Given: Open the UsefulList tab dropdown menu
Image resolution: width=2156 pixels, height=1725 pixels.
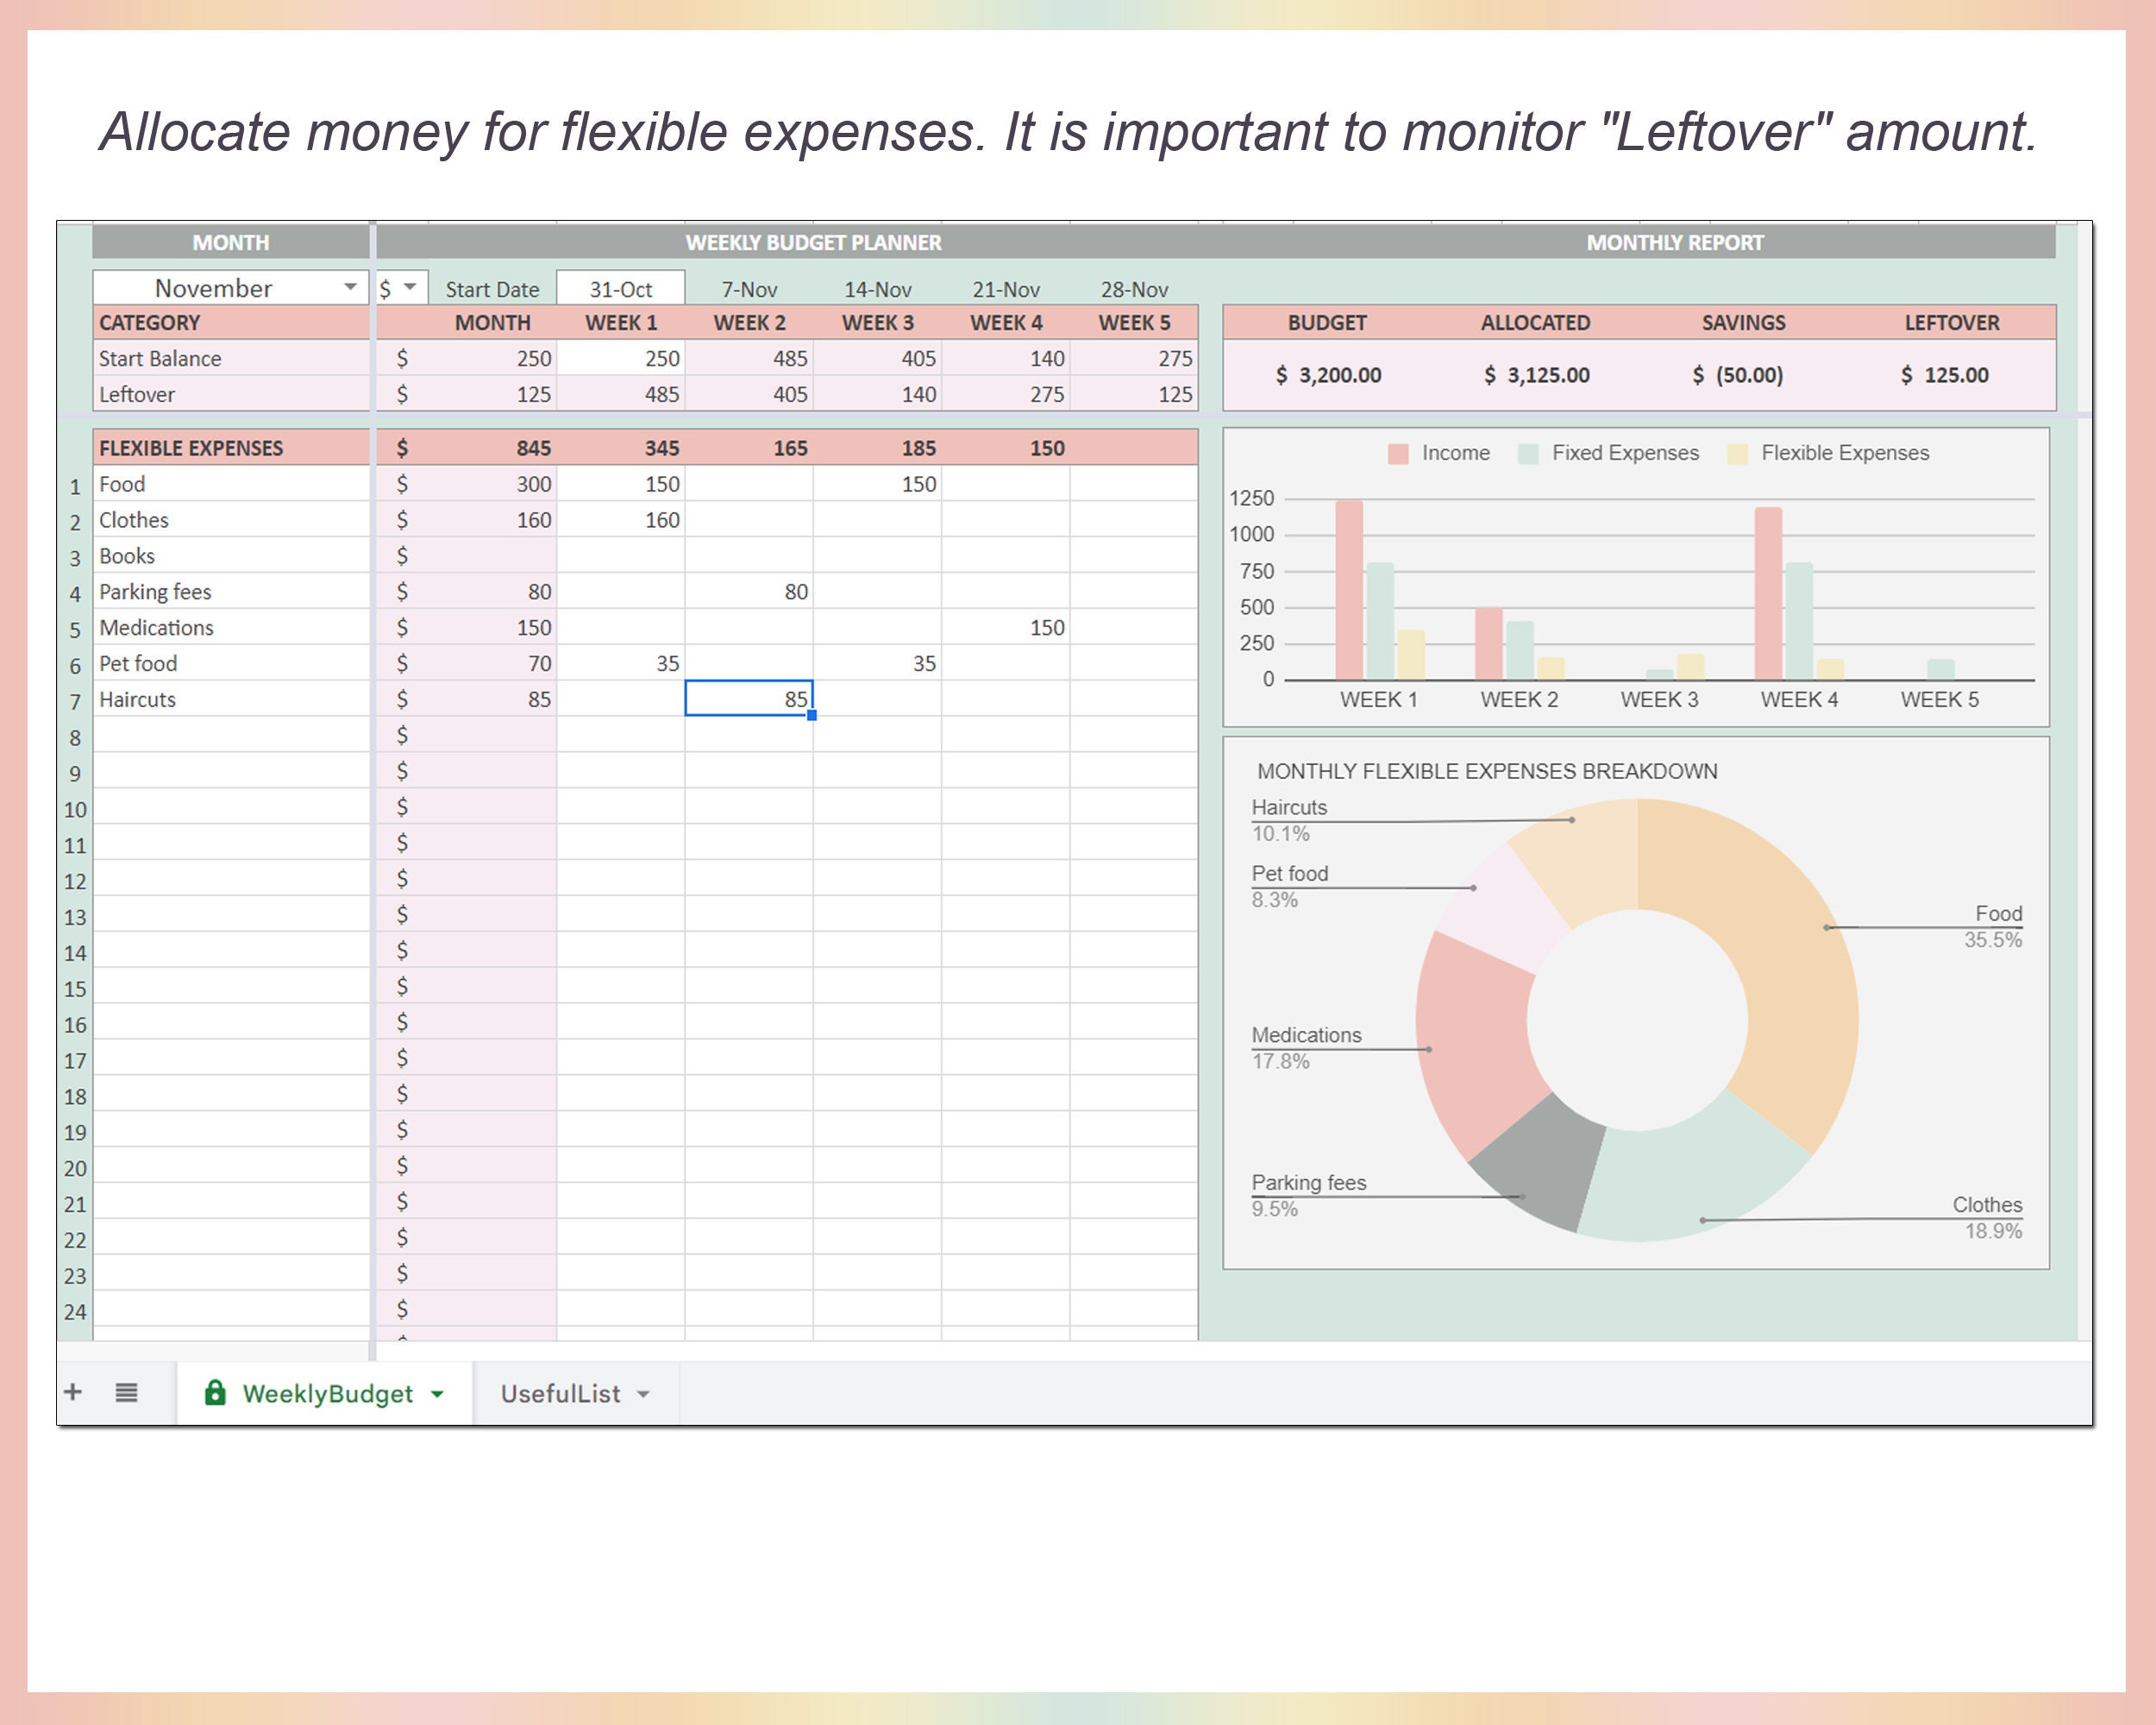Looking at the screenshot, I should point(644,1393).
